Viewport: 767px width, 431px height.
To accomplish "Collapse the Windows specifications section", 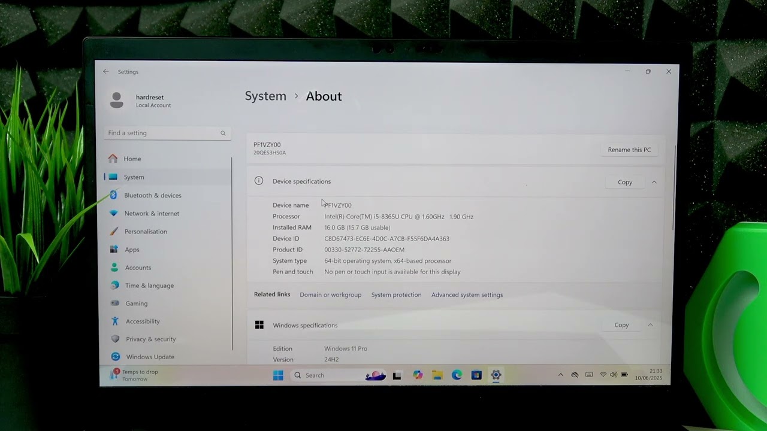I will [x=650, y=325].
